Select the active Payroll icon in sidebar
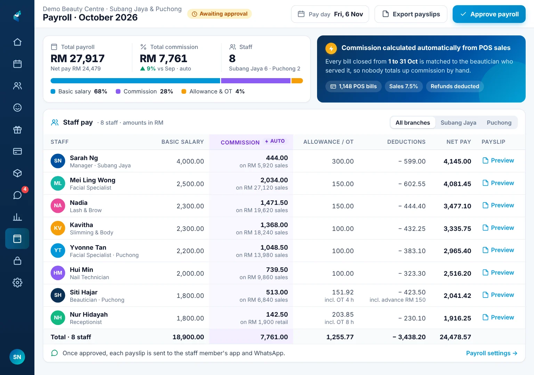Image resolution: width=534 pixels, height=375 pixels. 17,239
